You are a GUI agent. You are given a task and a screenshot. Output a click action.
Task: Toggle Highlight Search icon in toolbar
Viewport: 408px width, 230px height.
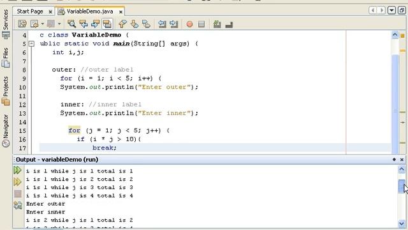(107, 24)
